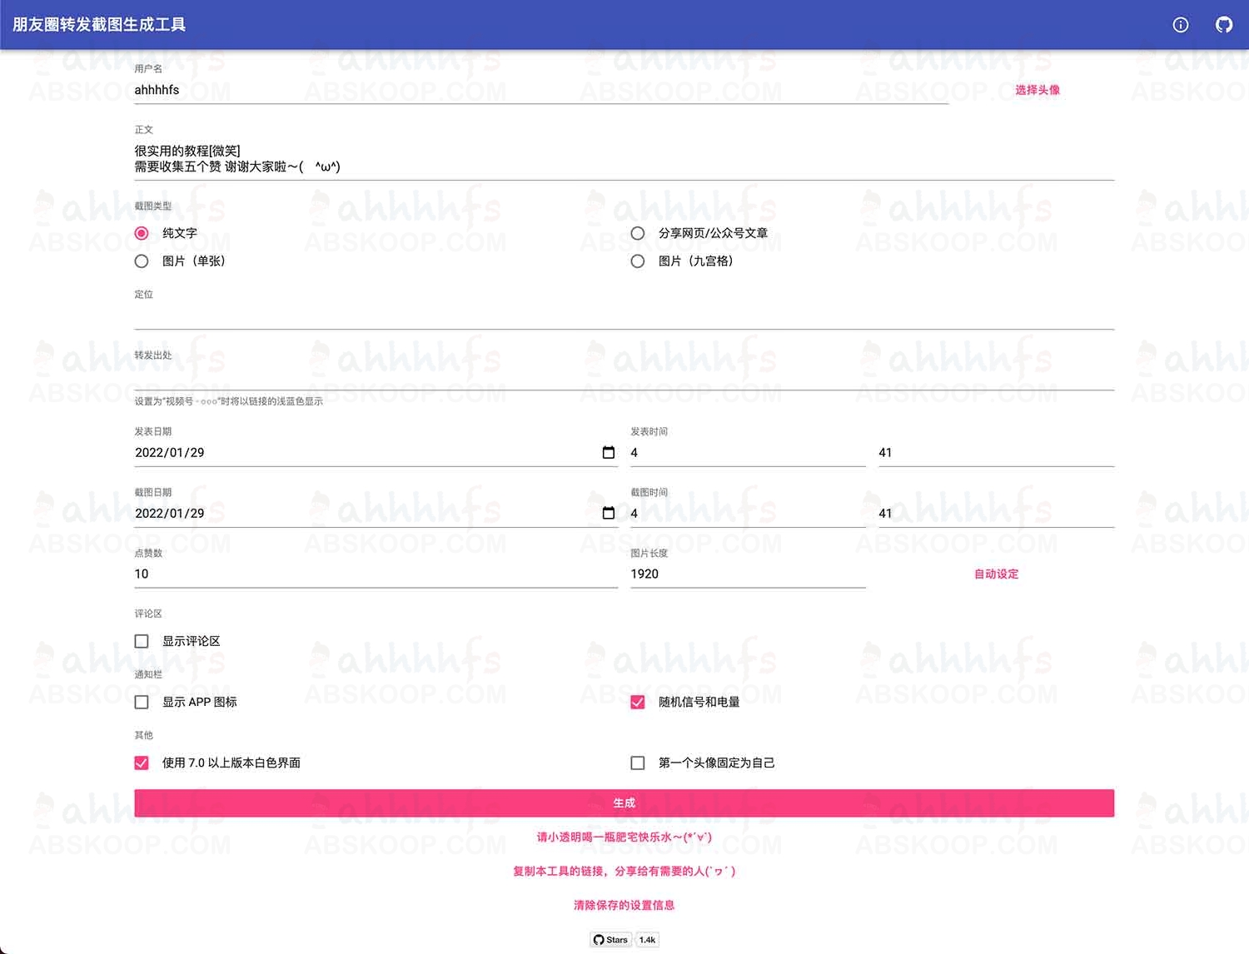Screen dimensions: 1249x954
Task: Open the GitHub icon in the header
Action: (x=1223, y=25)
